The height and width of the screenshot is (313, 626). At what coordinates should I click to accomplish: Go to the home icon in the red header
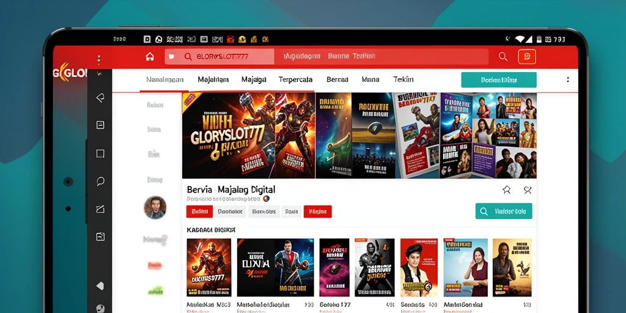pyautogui.click(x=150, y=57)
